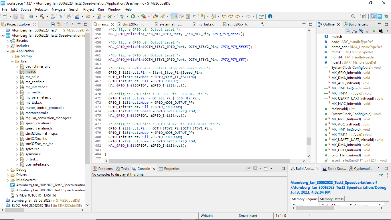Save all files using Save All icon
The height and width of the screenshot is (220, 391).
(x=22, y=16)
